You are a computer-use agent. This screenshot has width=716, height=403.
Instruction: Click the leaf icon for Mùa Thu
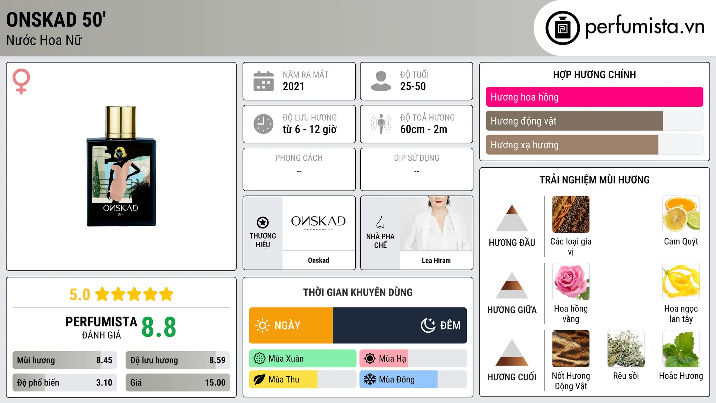pos(259,380)
